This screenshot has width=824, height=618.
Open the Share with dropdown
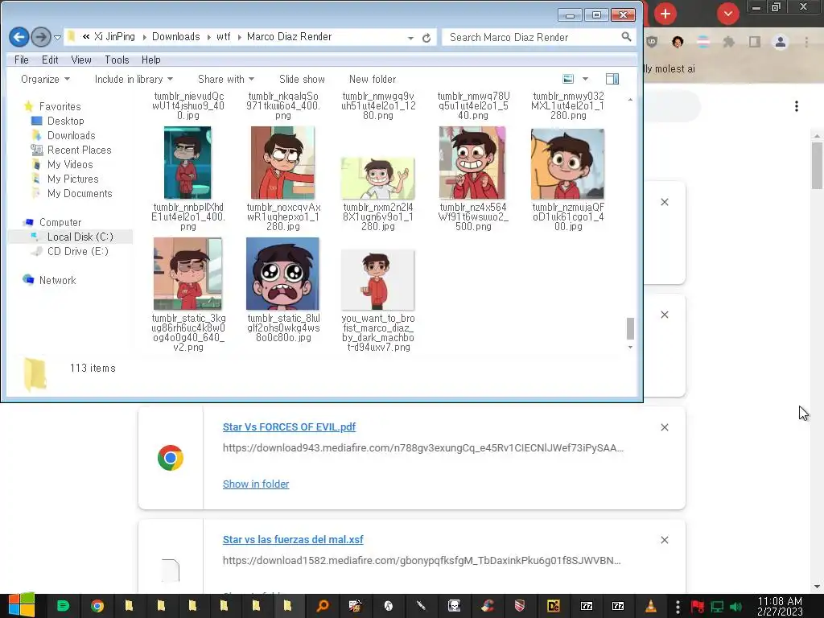pos(226,80)
